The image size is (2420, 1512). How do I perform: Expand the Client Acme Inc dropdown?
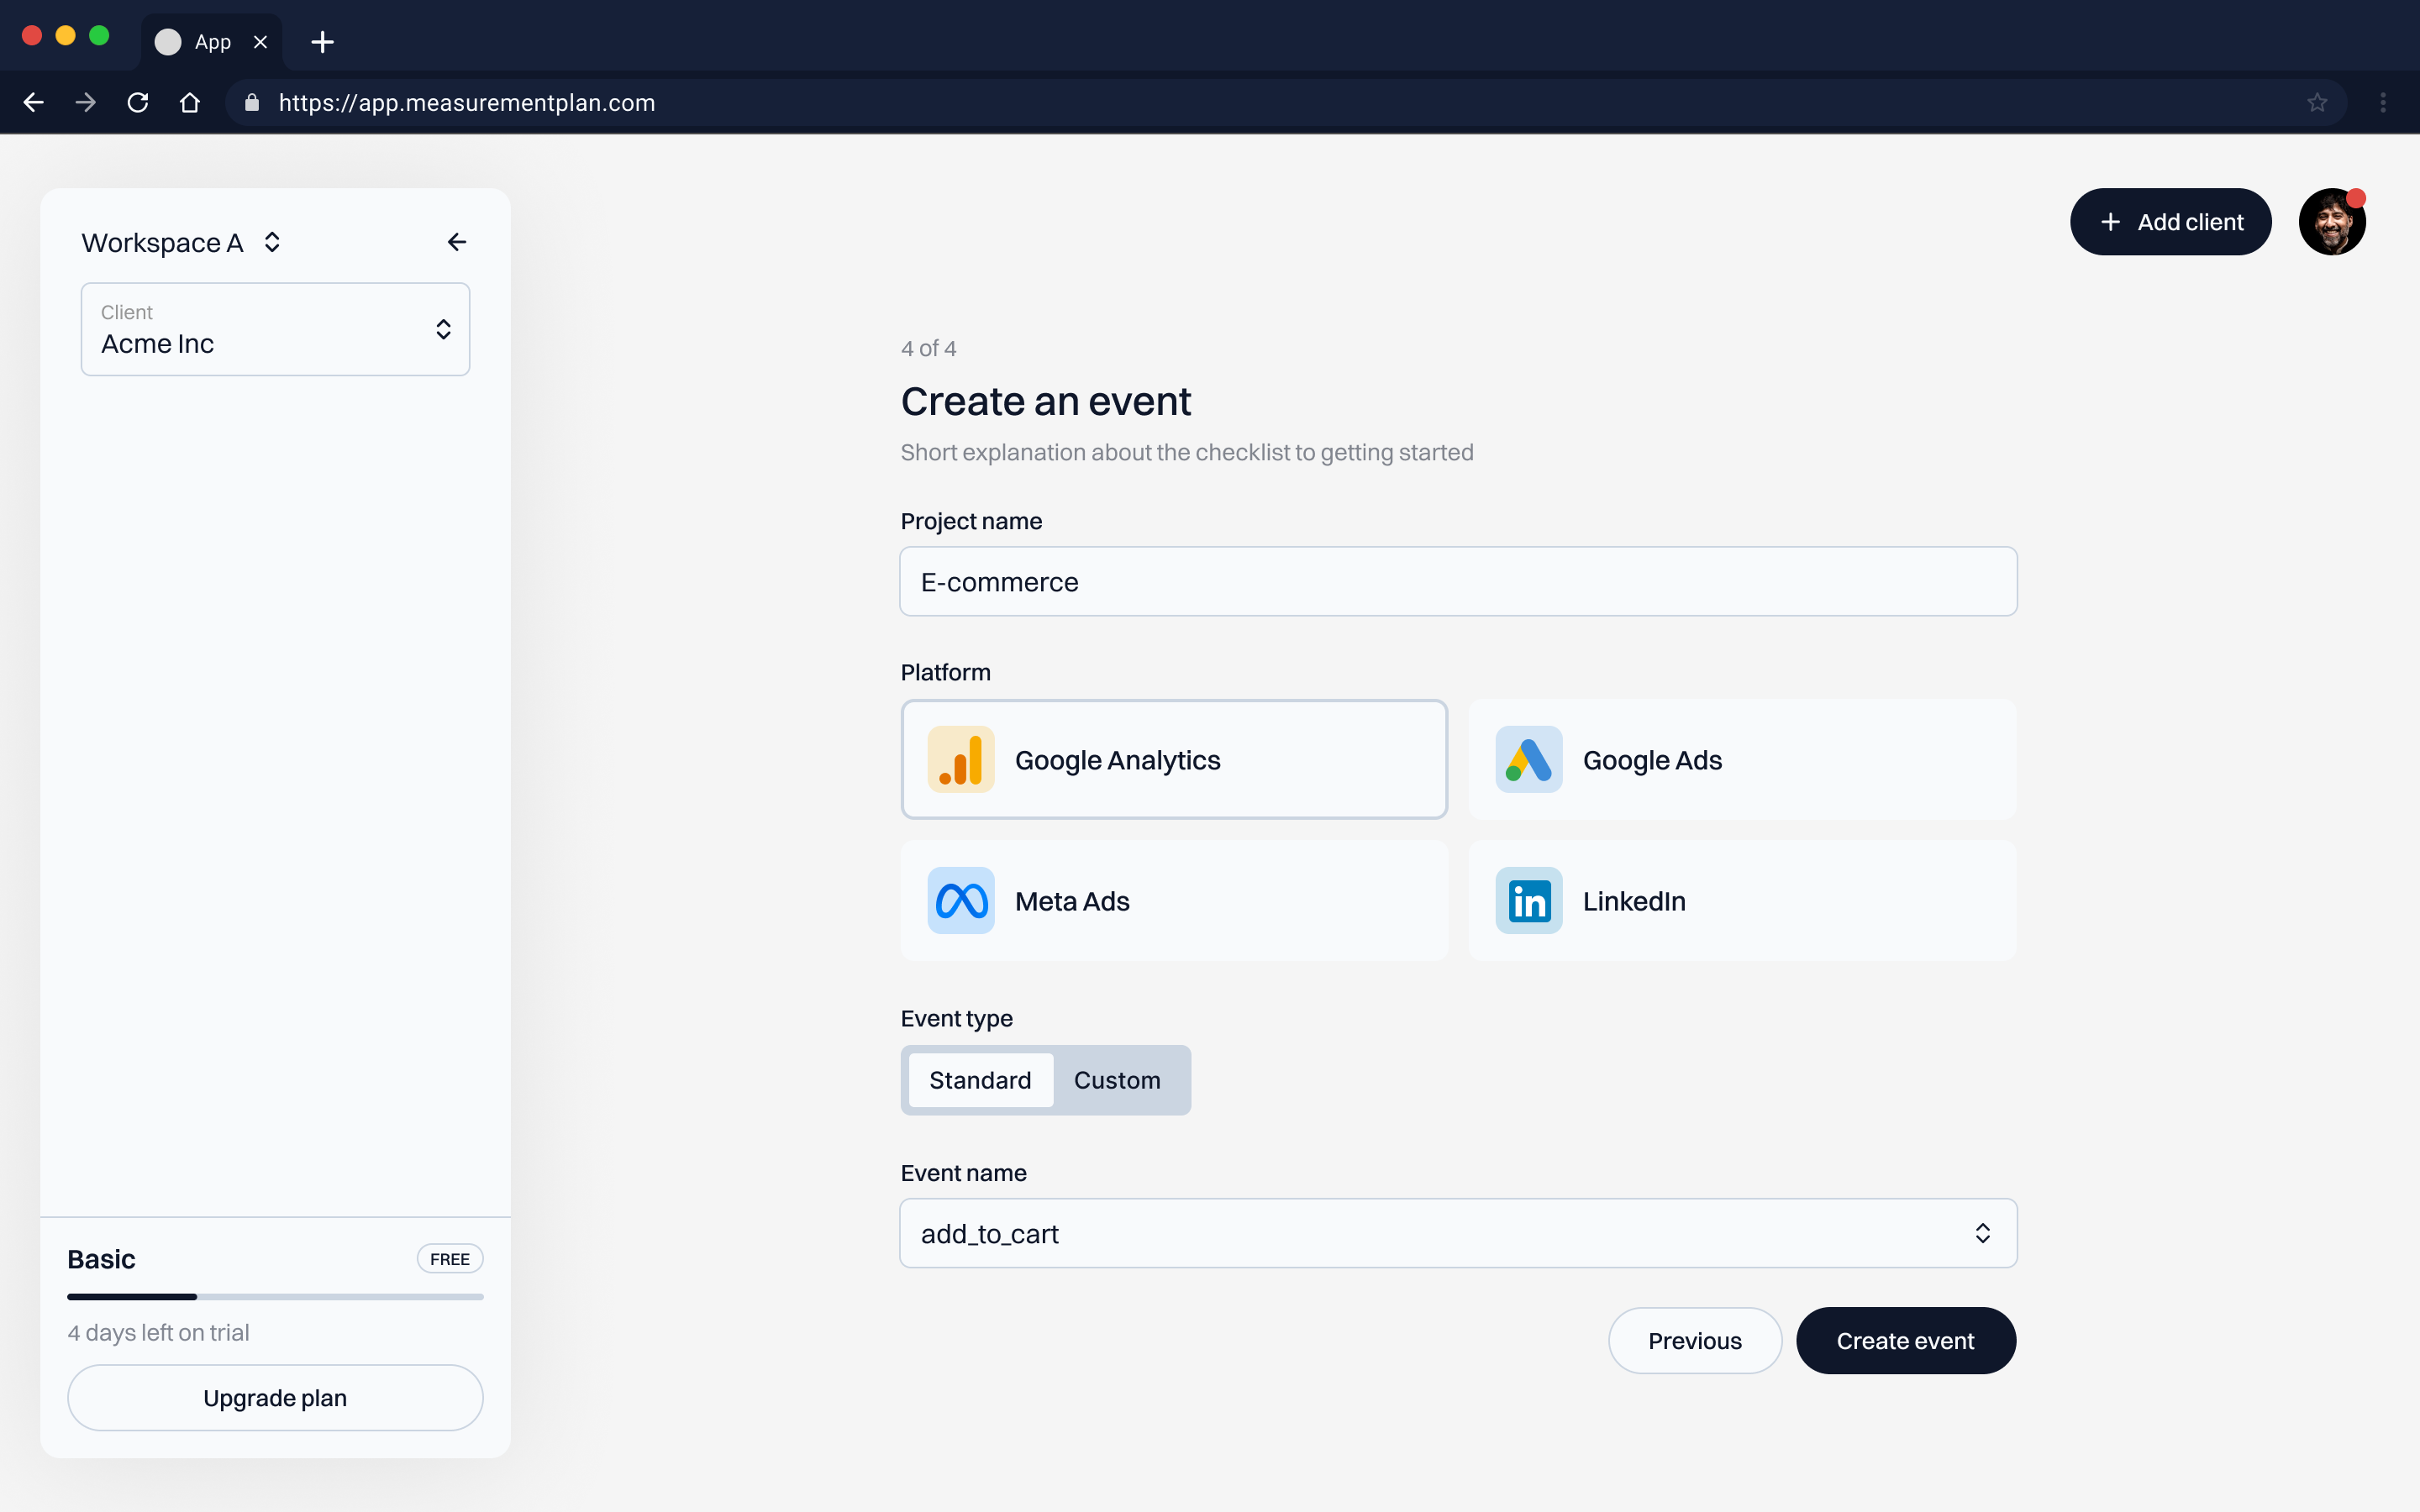point(275,329)
